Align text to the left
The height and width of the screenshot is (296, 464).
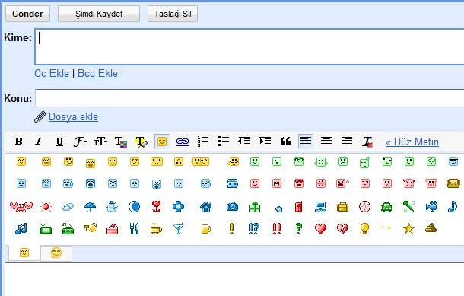tap(306, 142)
